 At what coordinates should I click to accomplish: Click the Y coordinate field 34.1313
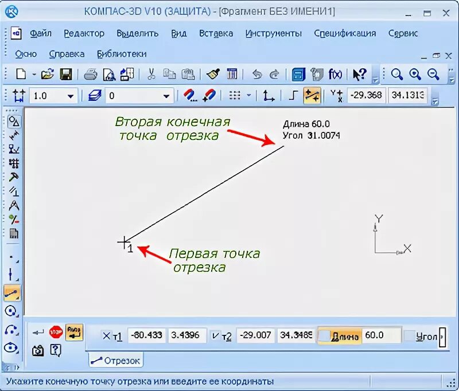(x=408, y=95)
